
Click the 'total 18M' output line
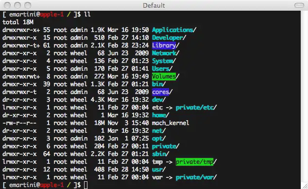tap(18, 22)
